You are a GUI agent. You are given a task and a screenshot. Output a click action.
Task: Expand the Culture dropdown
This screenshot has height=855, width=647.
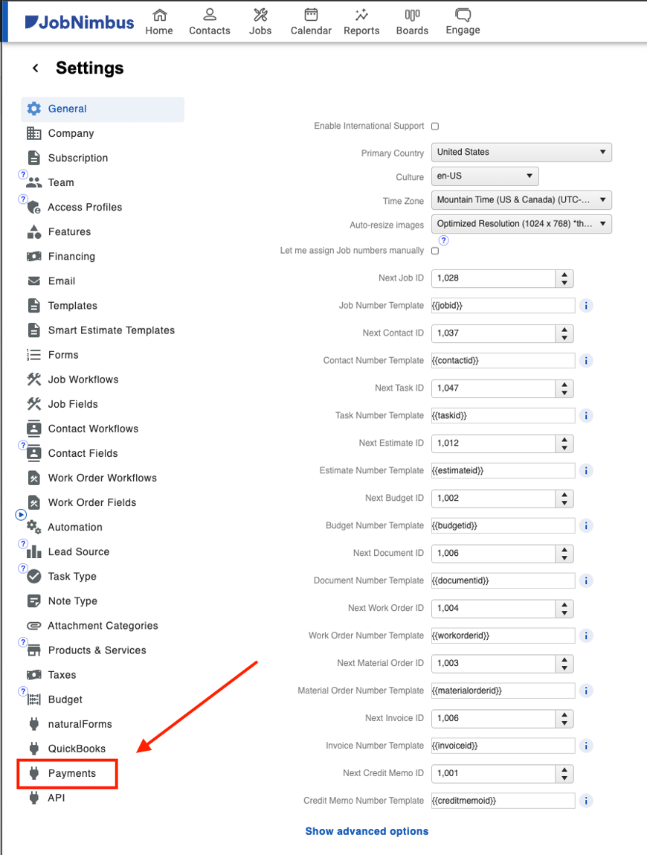(x=484, y=176)
